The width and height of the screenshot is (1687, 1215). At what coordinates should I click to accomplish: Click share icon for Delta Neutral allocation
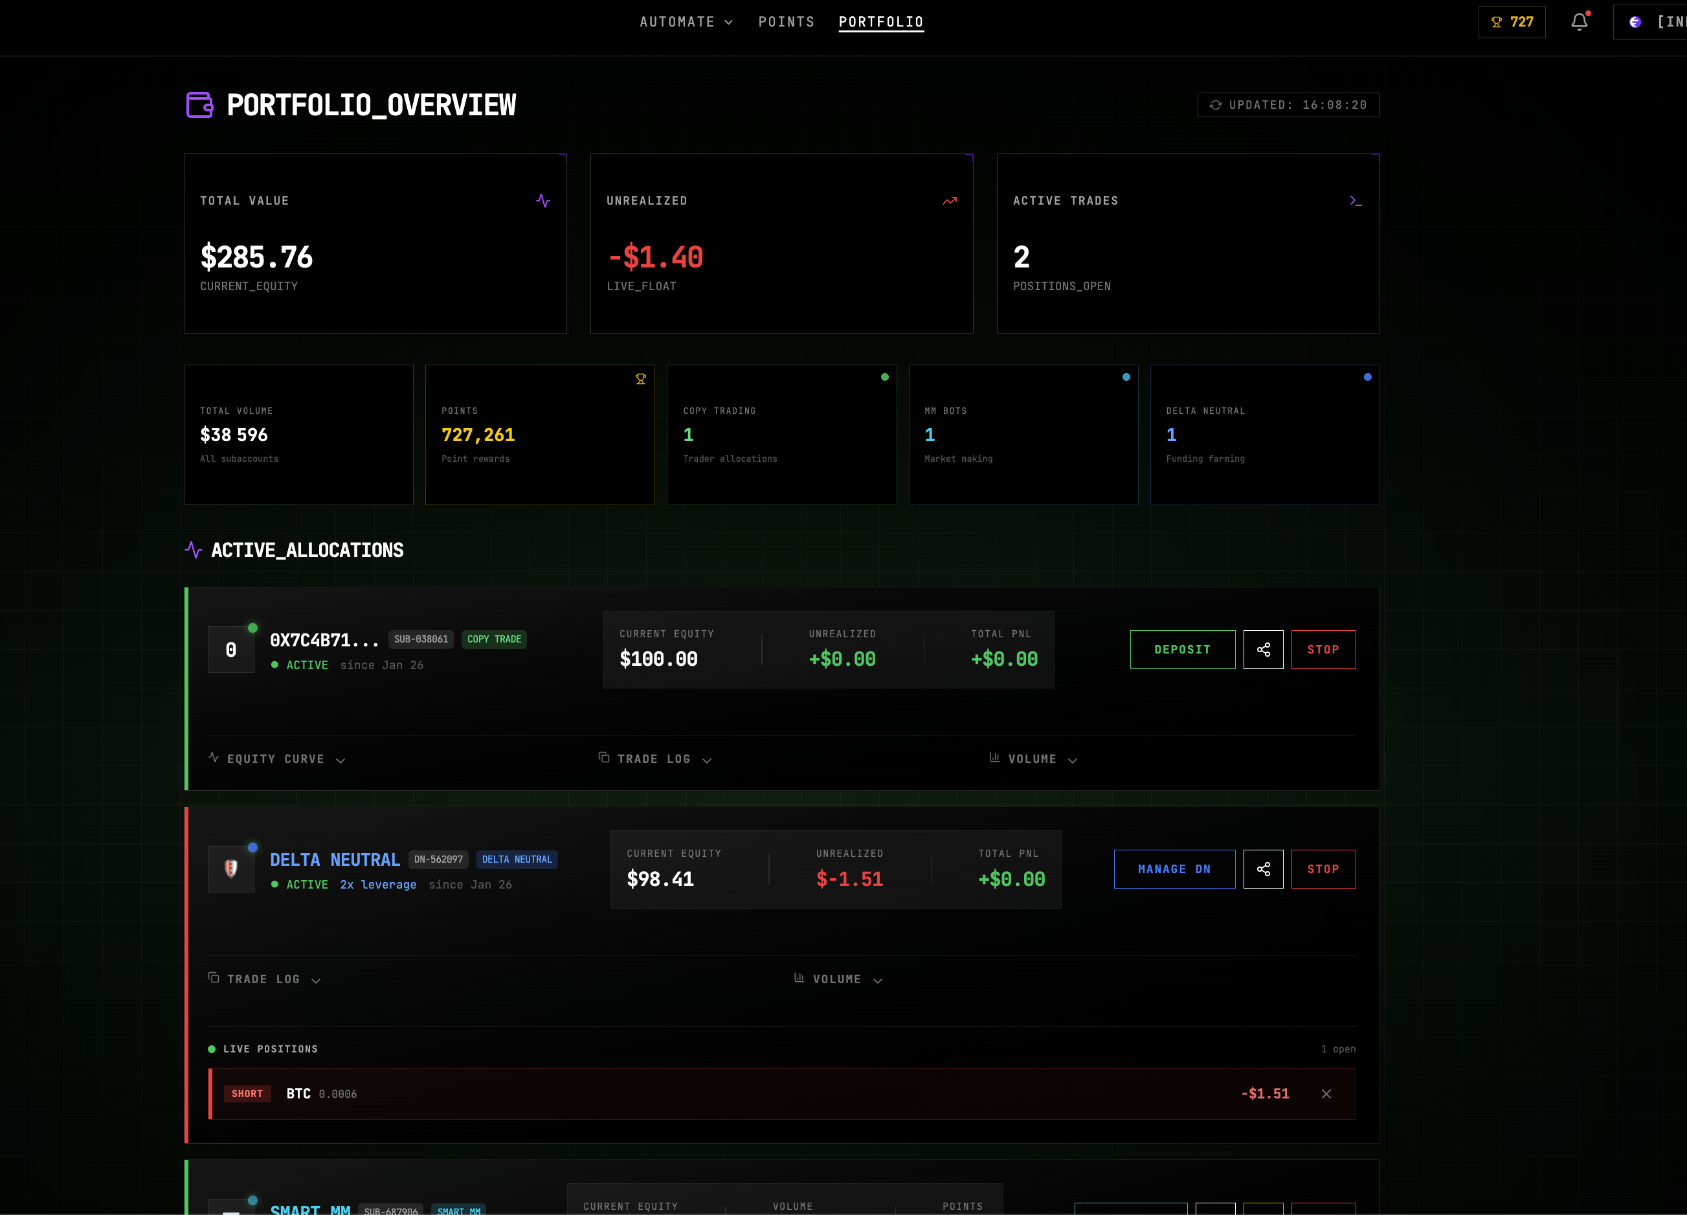(x=1263, y=869)
